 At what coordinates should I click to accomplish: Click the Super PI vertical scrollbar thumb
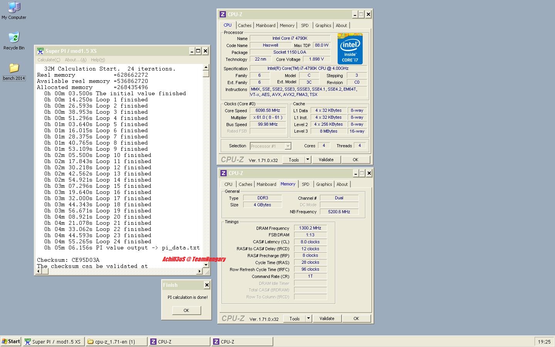pyautogui.click(x=206, y=74)
